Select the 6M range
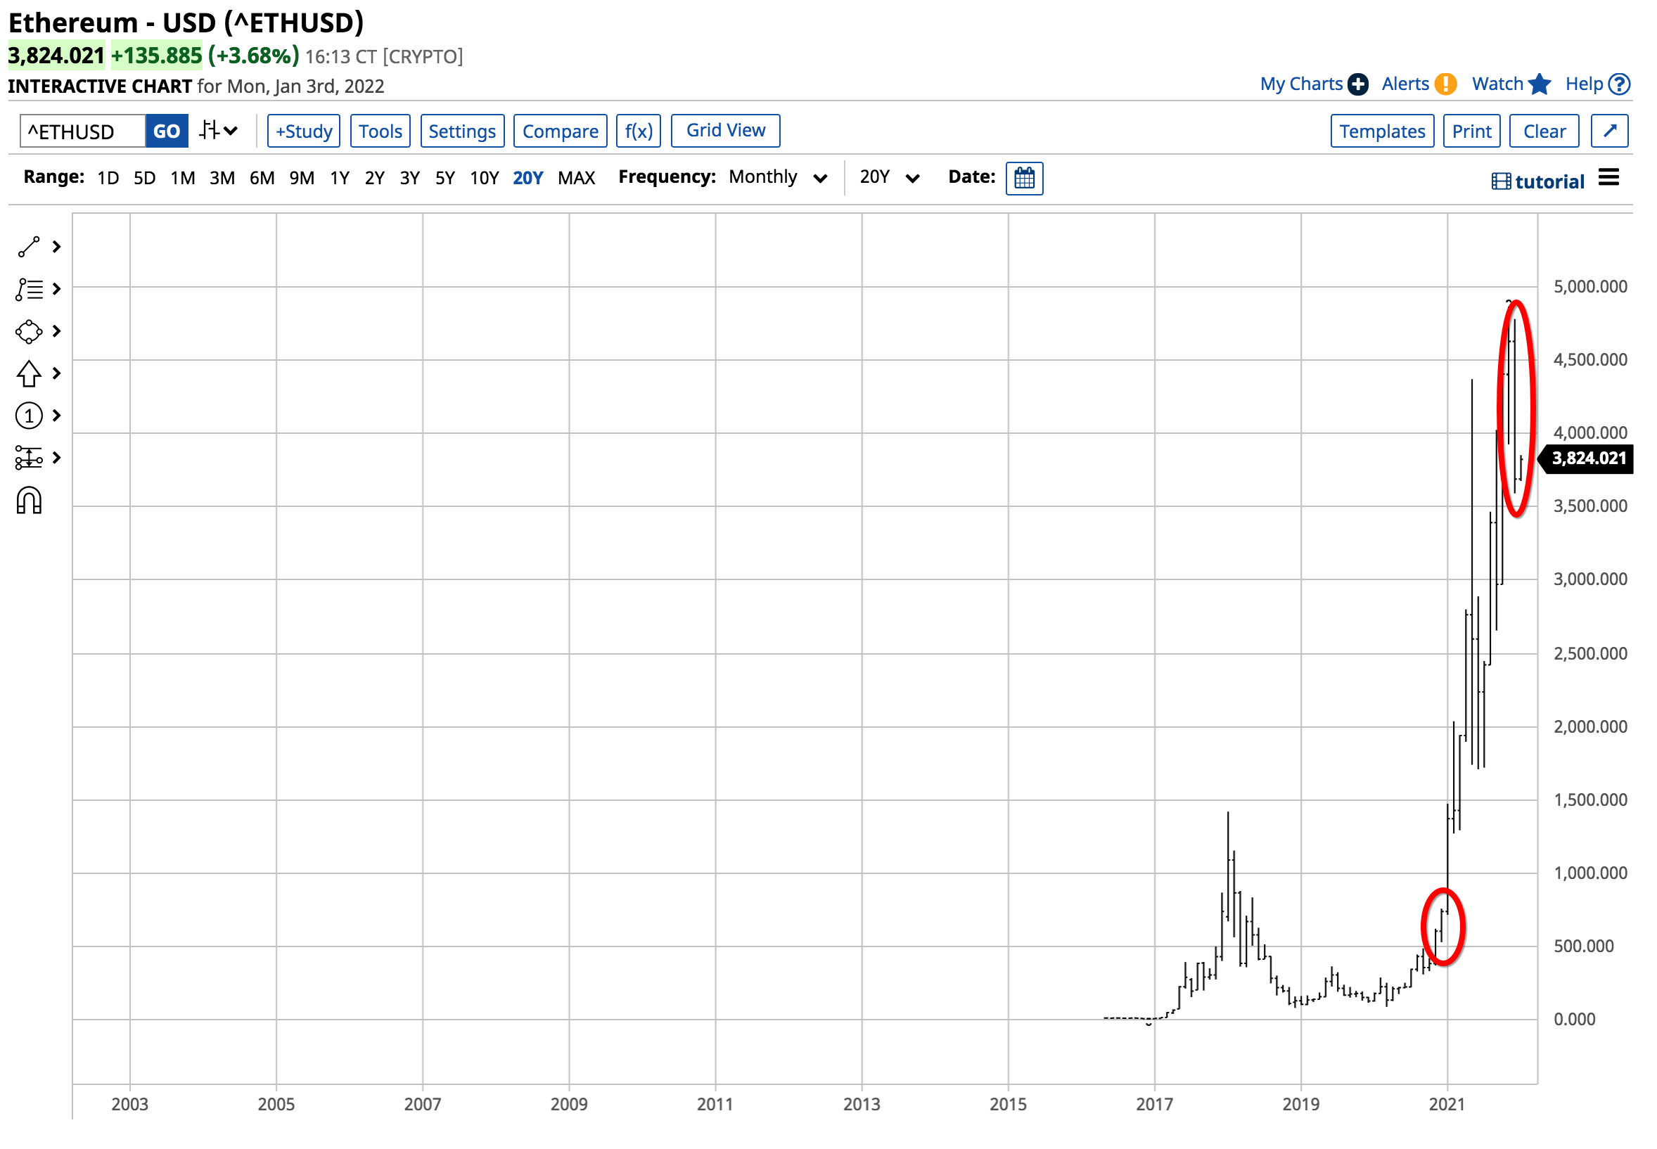The width and height of the screenshot is (1657, 1149). tap(262, 178)
